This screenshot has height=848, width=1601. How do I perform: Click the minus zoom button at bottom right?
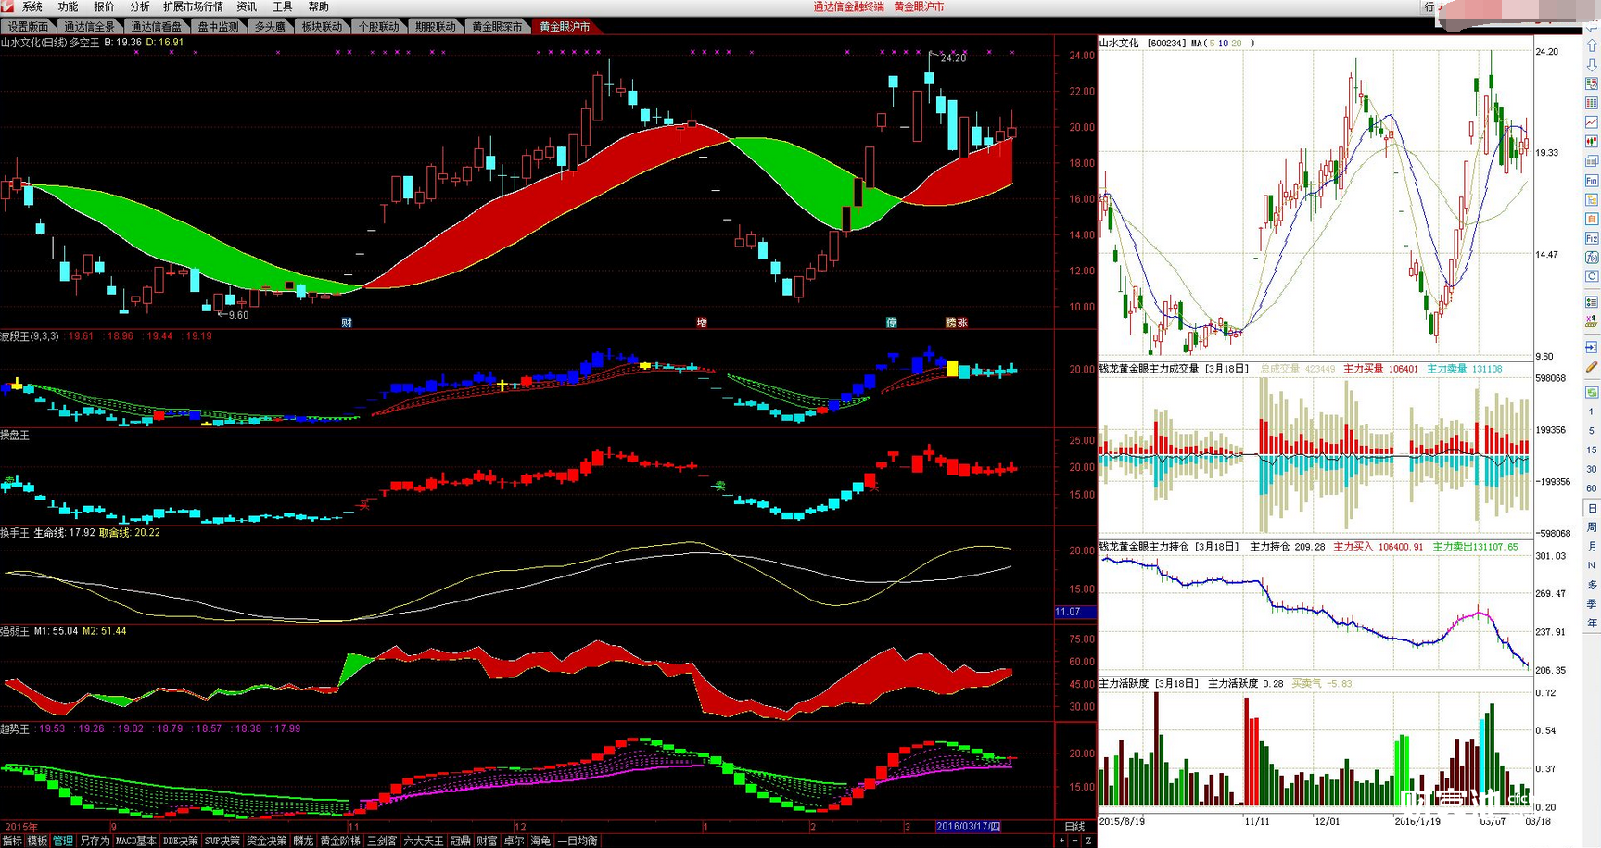coord(1075,841)
